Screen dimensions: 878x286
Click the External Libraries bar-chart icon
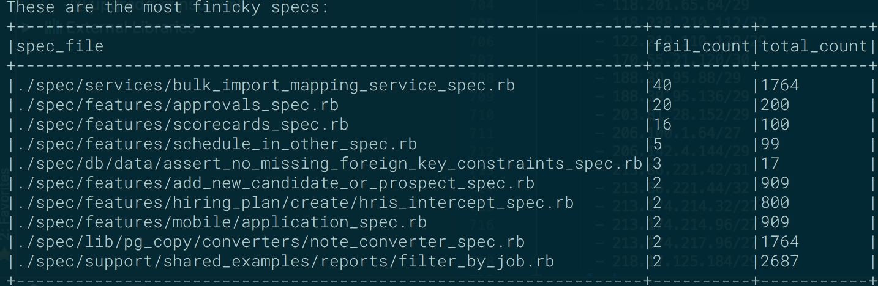pos(54,27)
